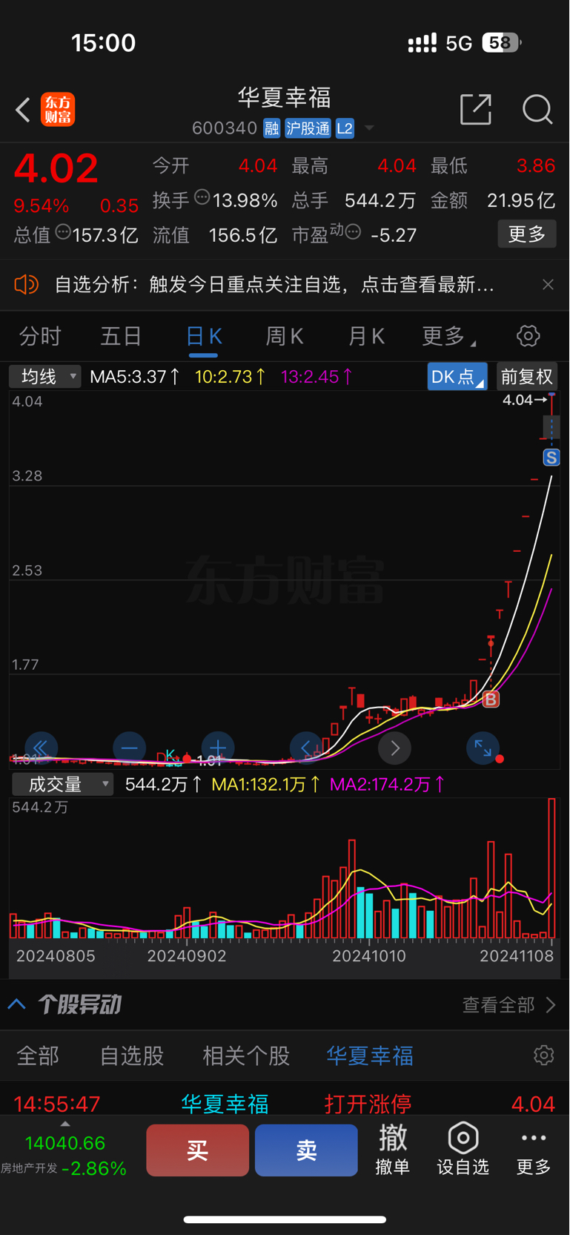Switch to the 月K tab

[x=366, y=337]
